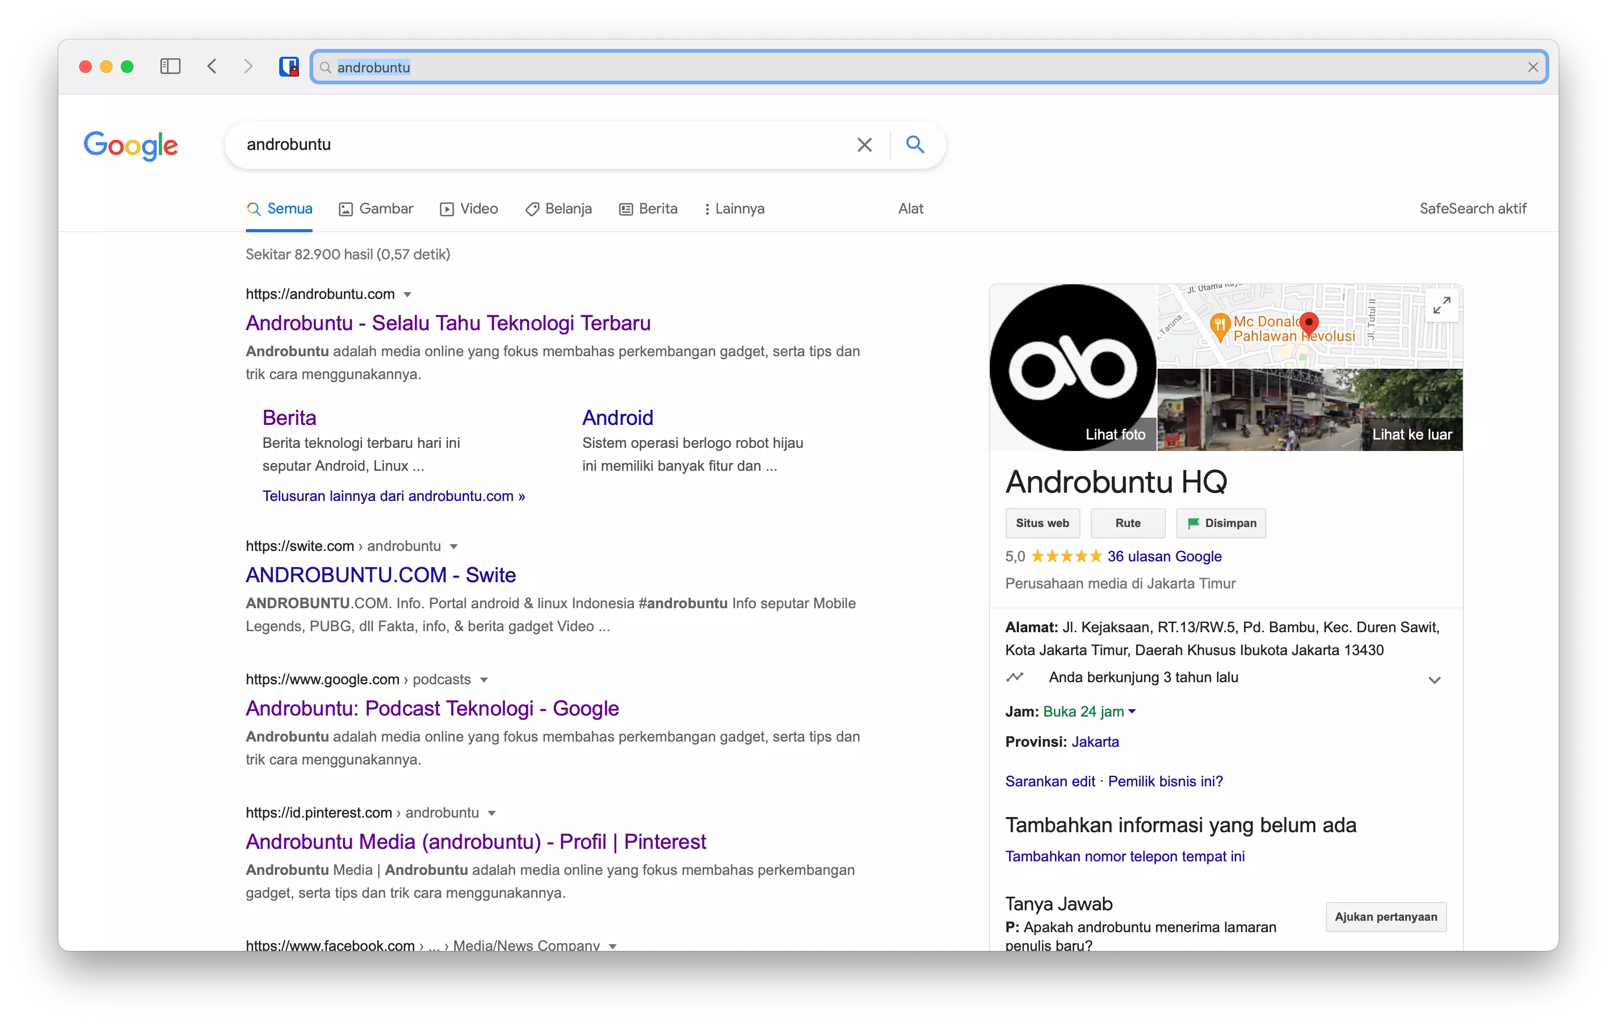Click the Ajukan pertanyaan button
This screenshot has height=1028, width=1617.
pyautogui.click(x=1385, y=917)
